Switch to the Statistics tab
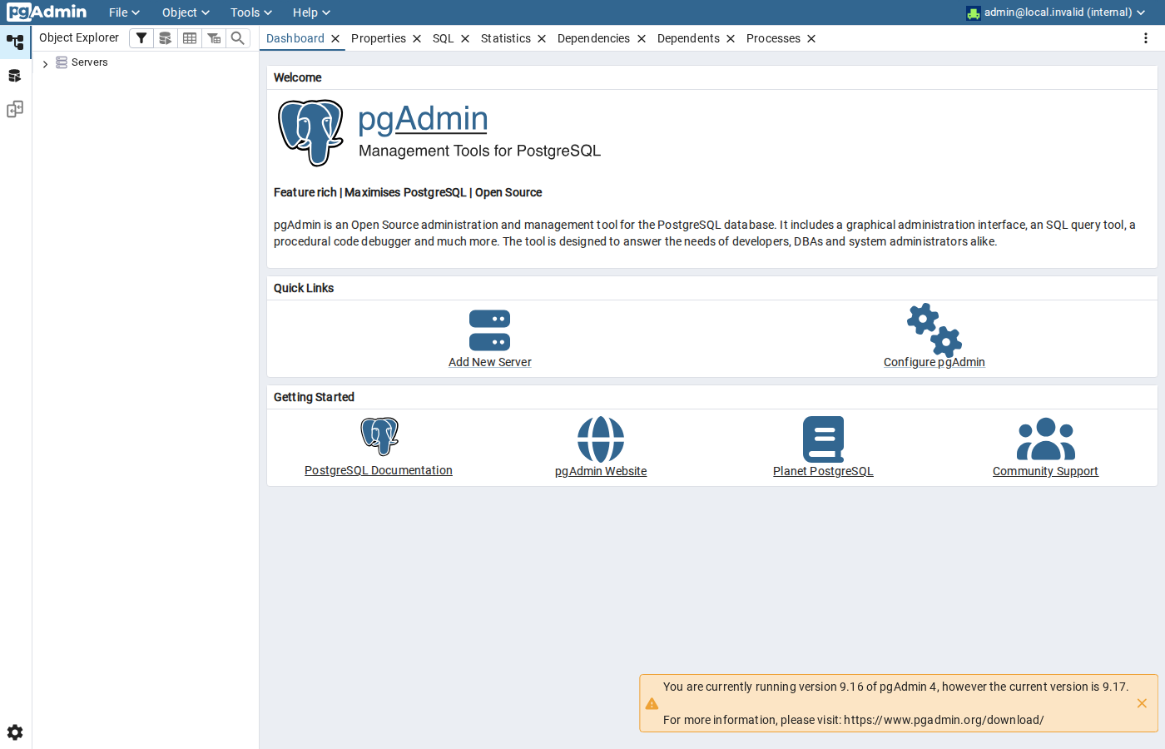 pyautogui.click(x=506, y=38)
